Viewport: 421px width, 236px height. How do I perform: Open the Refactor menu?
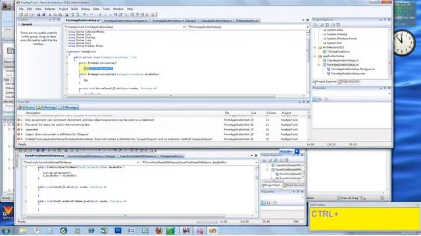point(50,9)
